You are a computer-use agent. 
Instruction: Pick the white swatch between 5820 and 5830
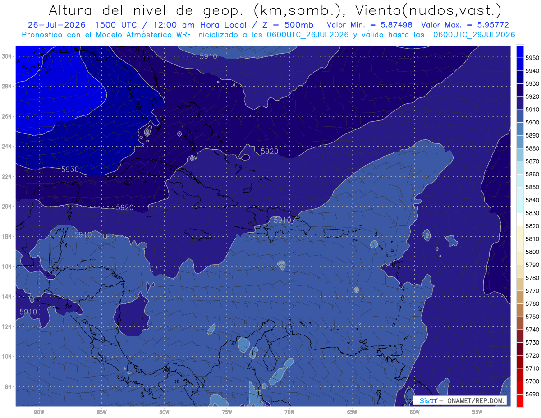pyautogui.click(x=520, y=219)
